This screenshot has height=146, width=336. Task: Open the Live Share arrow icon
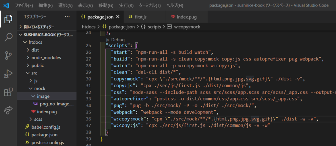pos(8,110)
